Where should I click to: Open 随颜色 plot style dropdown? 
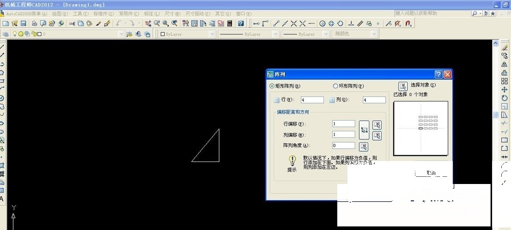point(374,34)
